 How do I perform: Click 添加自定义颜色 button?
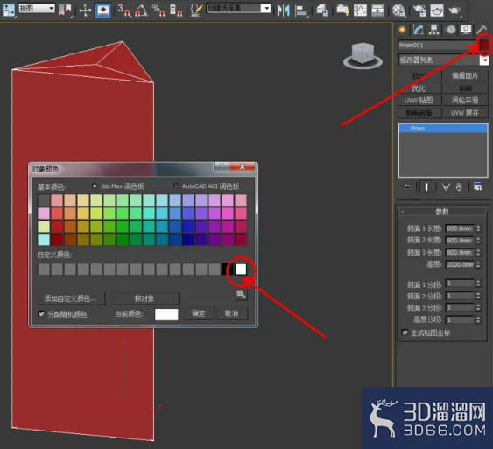tap(71, 298)
